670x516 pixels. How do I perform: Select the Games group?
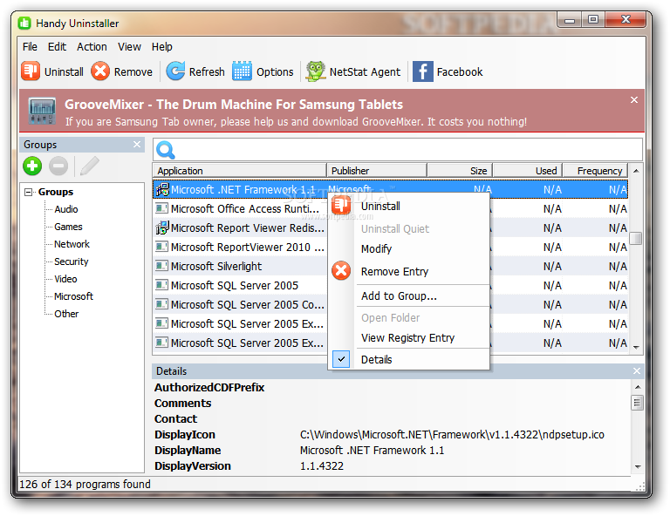(68, 227)
